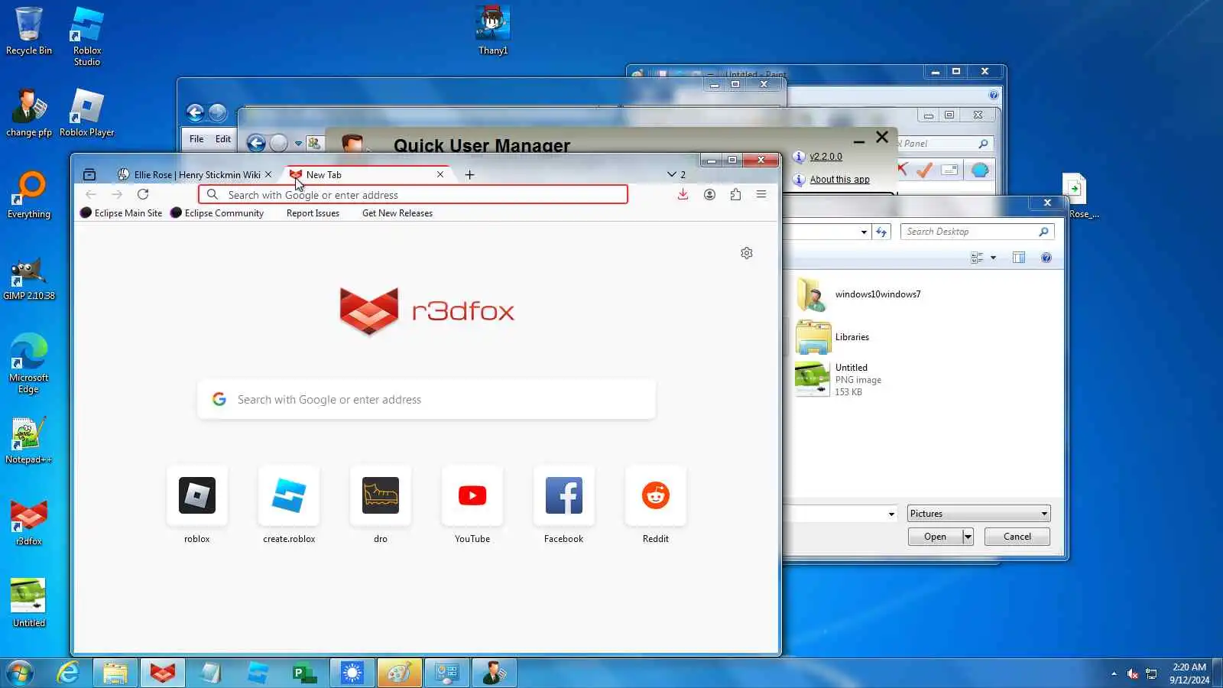This screenshot has width=1223, height=688.
Task: Open the Windows Start menu
Action: click(19, 673)
